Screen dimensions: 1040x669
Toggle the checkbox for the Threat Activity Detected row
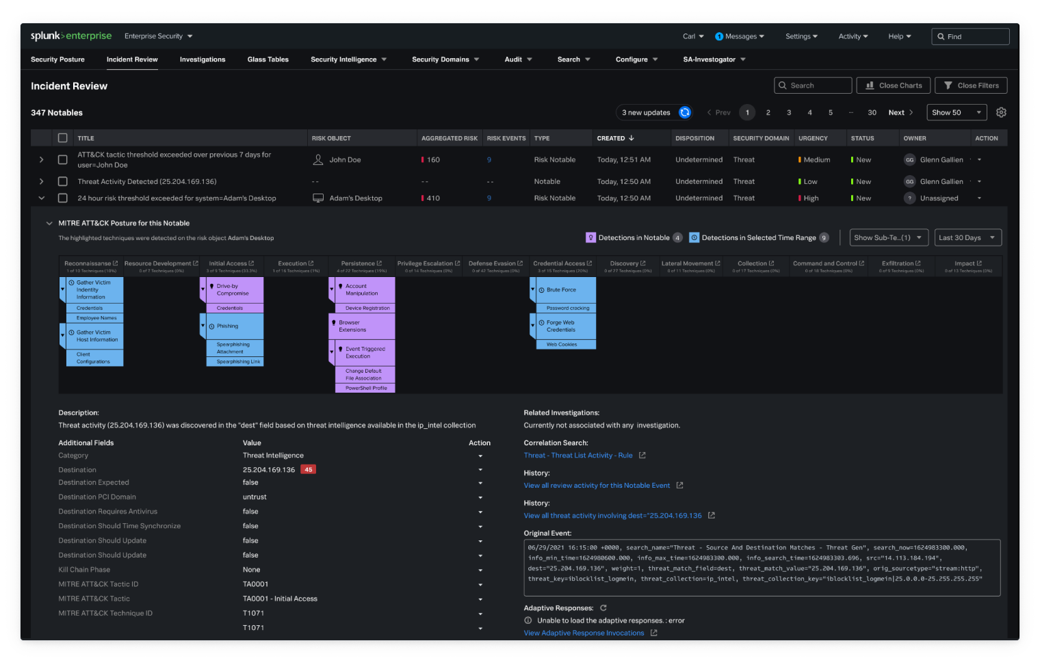click(62, 181)
